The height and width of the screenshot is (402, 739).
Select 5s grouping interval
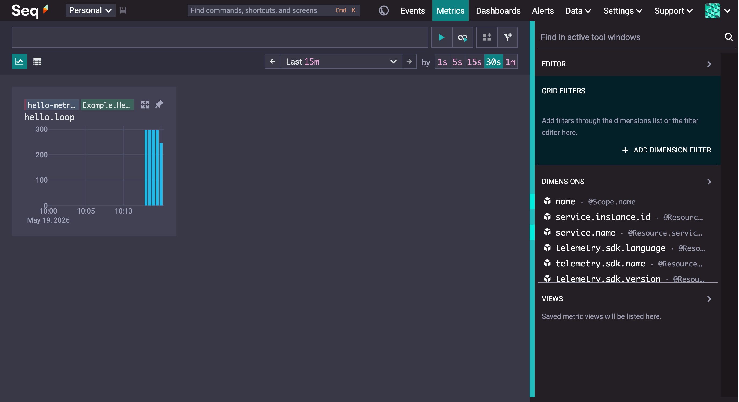[x=457, y=62]
